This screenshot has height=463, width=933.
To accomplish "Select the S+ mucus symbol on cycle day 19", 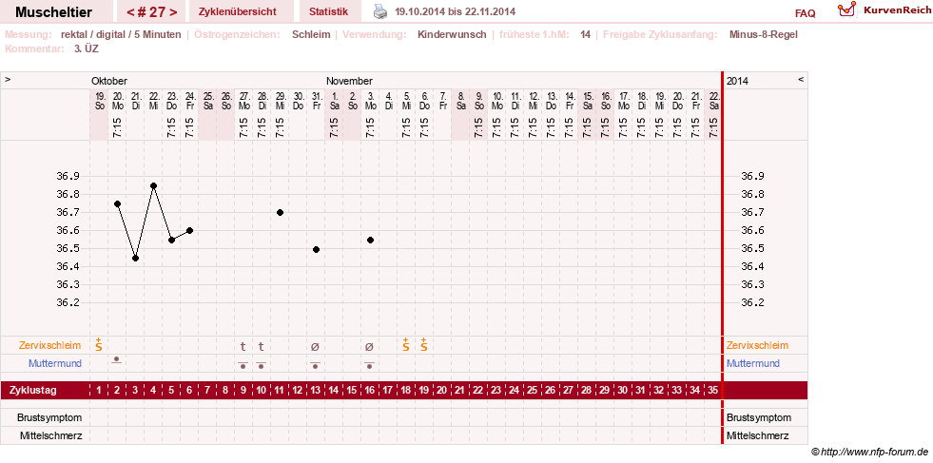I will (423, 344).
